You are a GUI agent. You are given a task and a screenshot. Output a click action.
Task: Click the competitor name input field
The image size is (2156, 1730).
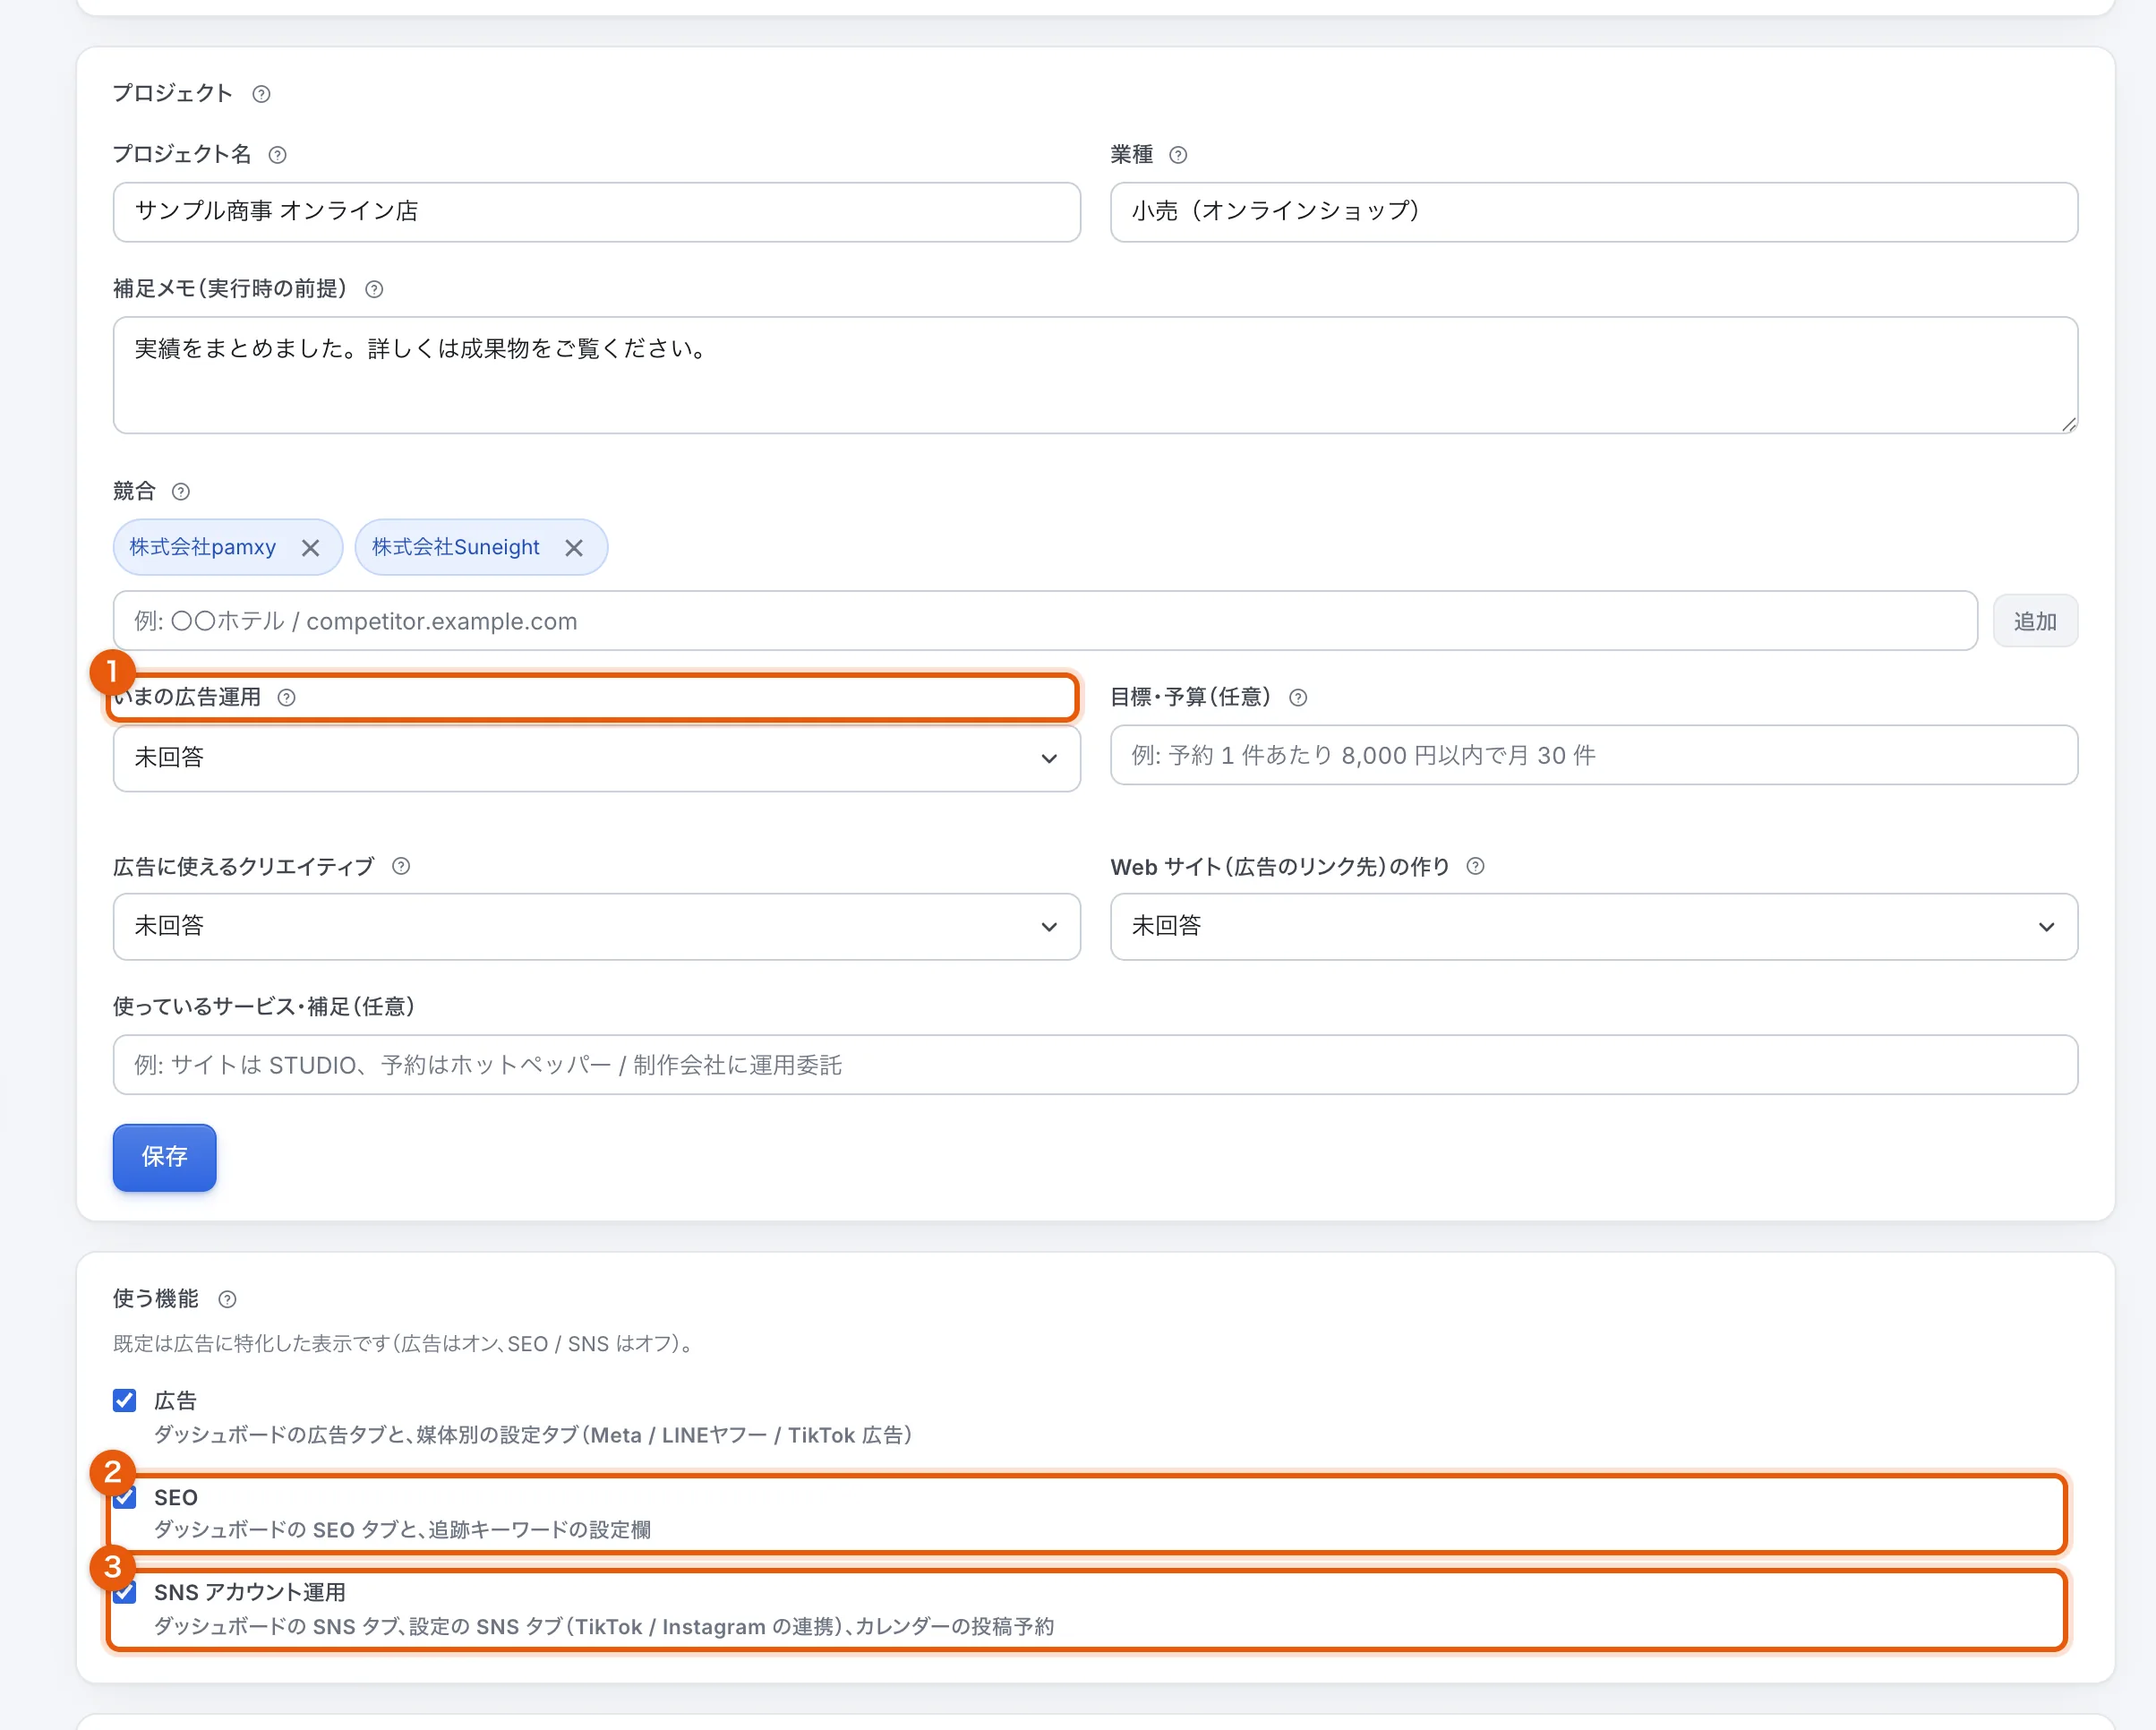1045,621
